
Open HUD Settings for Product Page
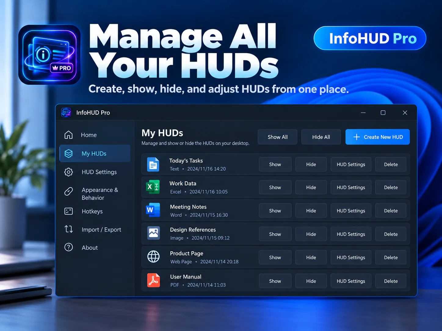(x=351, y=258)
